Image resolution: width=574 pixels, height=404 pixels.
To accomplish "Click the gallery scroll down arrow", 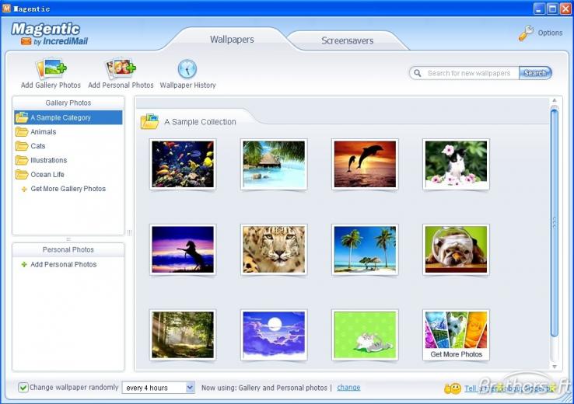I will (555, 367).
